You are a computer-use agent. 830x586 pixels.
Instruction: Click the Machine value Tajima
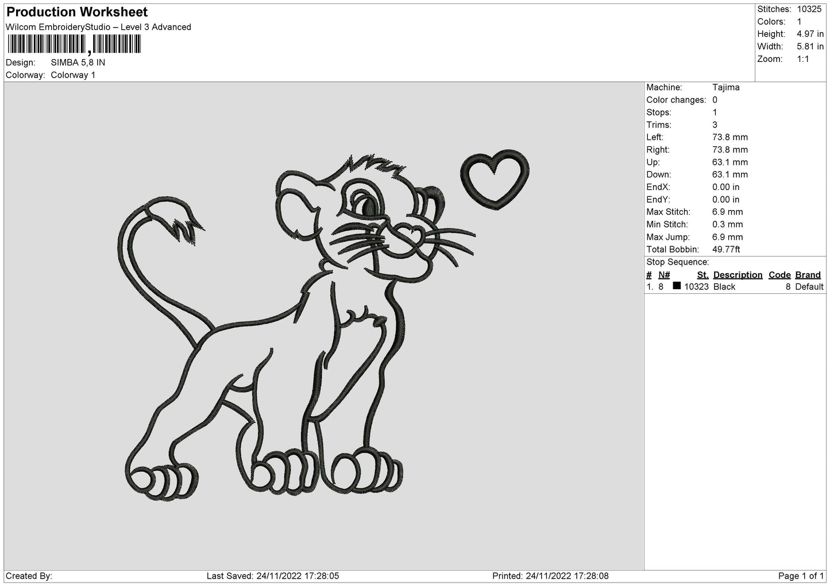click(725, 87)
